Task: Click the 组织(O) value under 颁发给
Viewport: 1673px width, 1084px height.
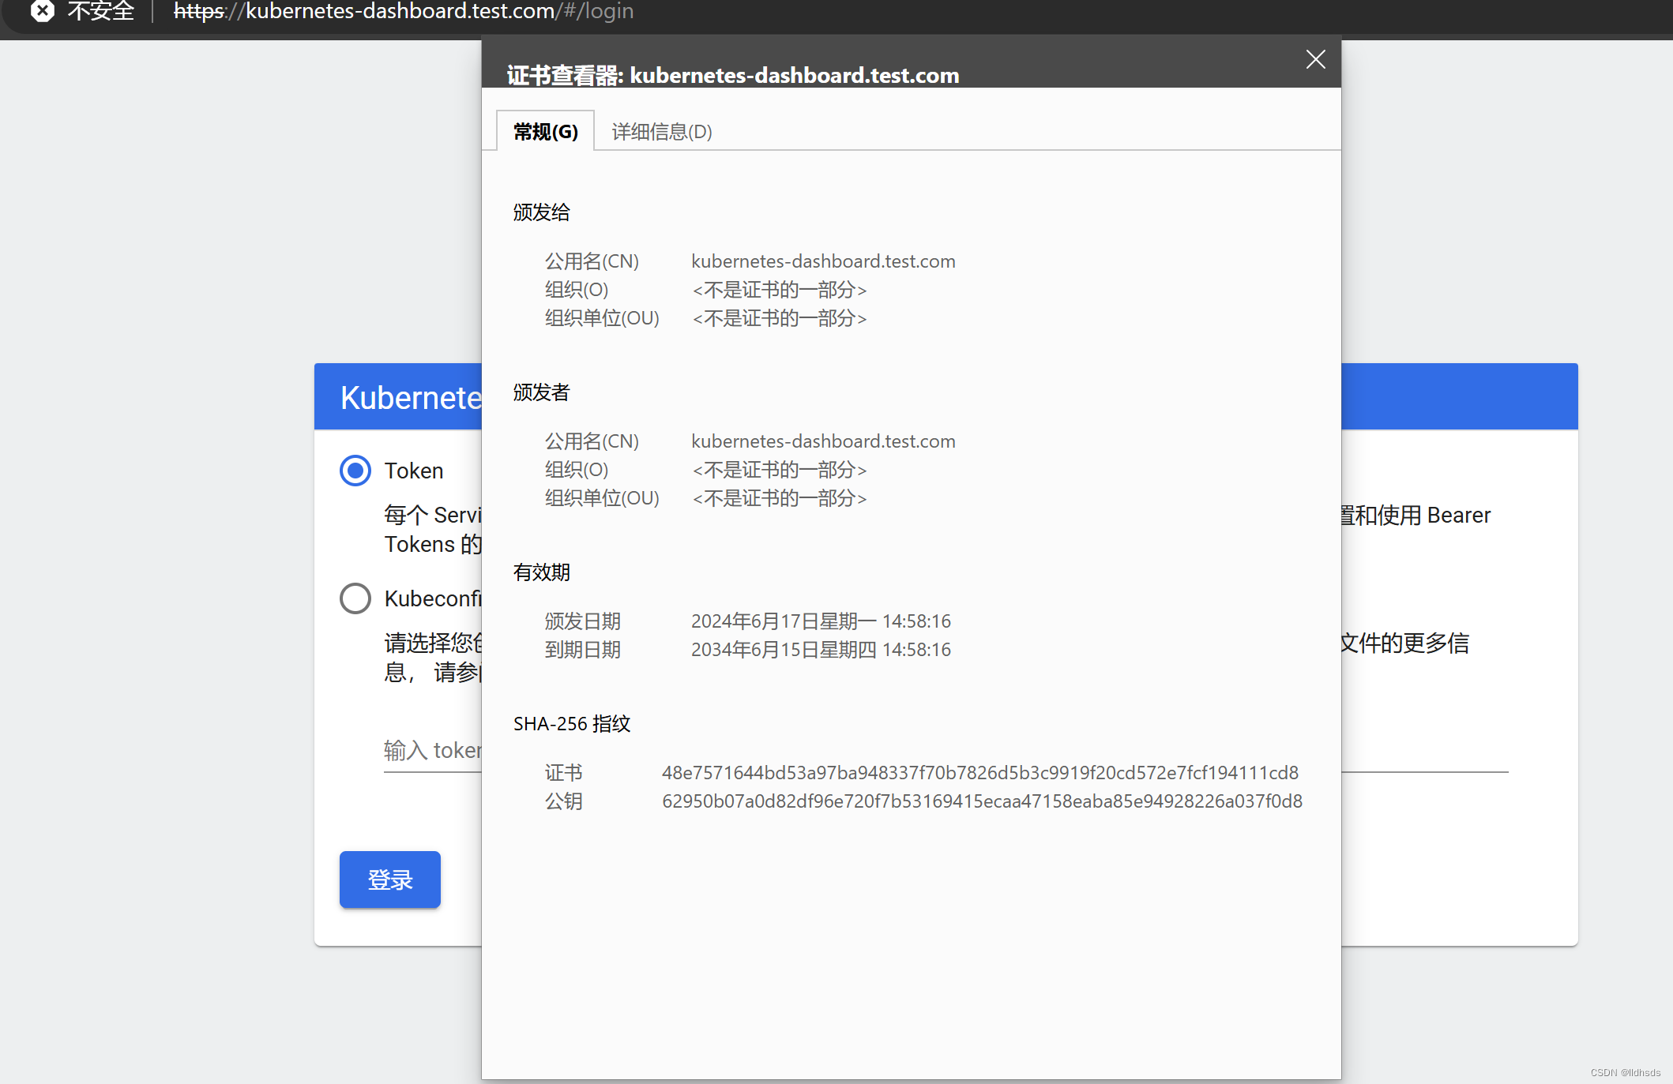Action: (780, 290)
